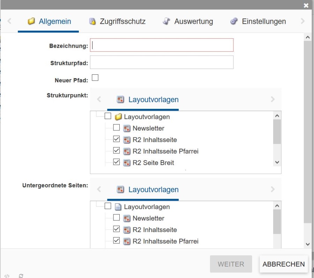Enable the Neuer Pfad checkbox

[x=94, y=77]
